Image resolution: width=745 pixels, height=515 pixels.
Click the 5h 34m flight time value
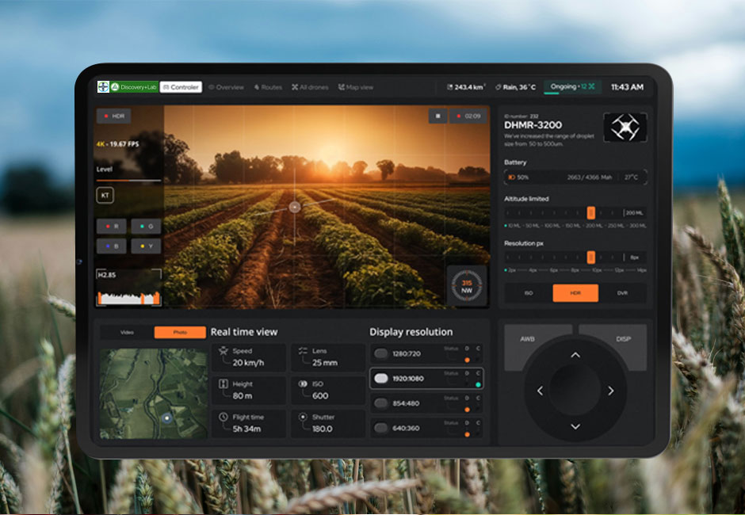tap(246, 429)
